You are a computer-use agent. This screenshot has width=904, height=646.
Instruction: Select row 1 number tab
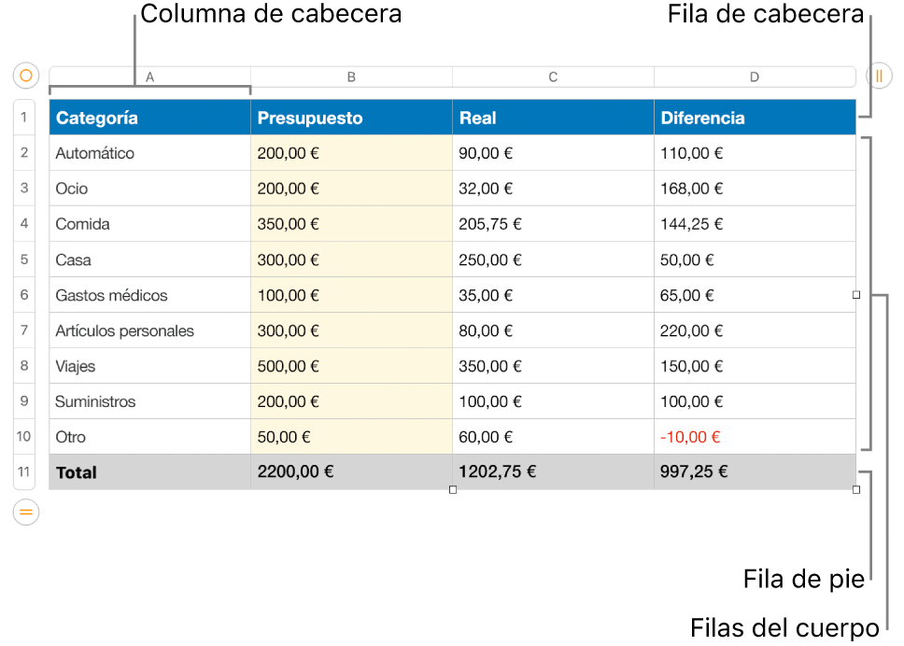tap(24, 118)
